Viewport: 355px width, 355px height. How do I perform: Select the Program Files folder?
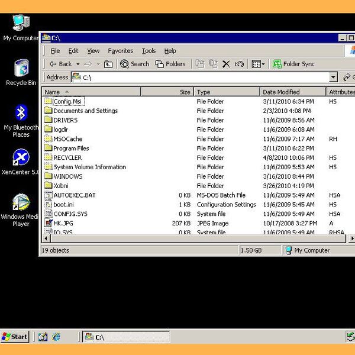point(70,149)
